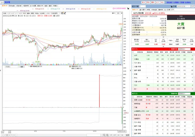Toggle the 紅綠燈 chart button

(42, 13)
